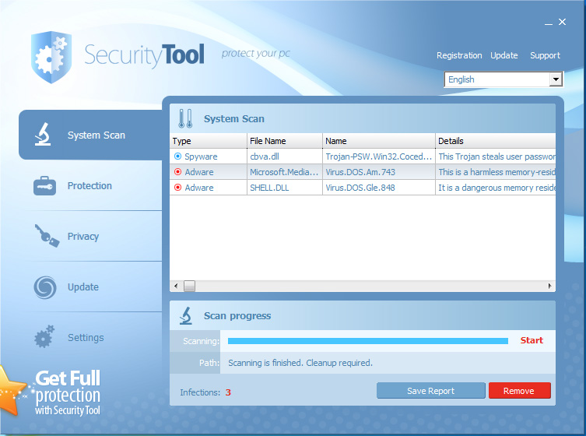Sort by the File Name column header

click(x=285, y=141)
